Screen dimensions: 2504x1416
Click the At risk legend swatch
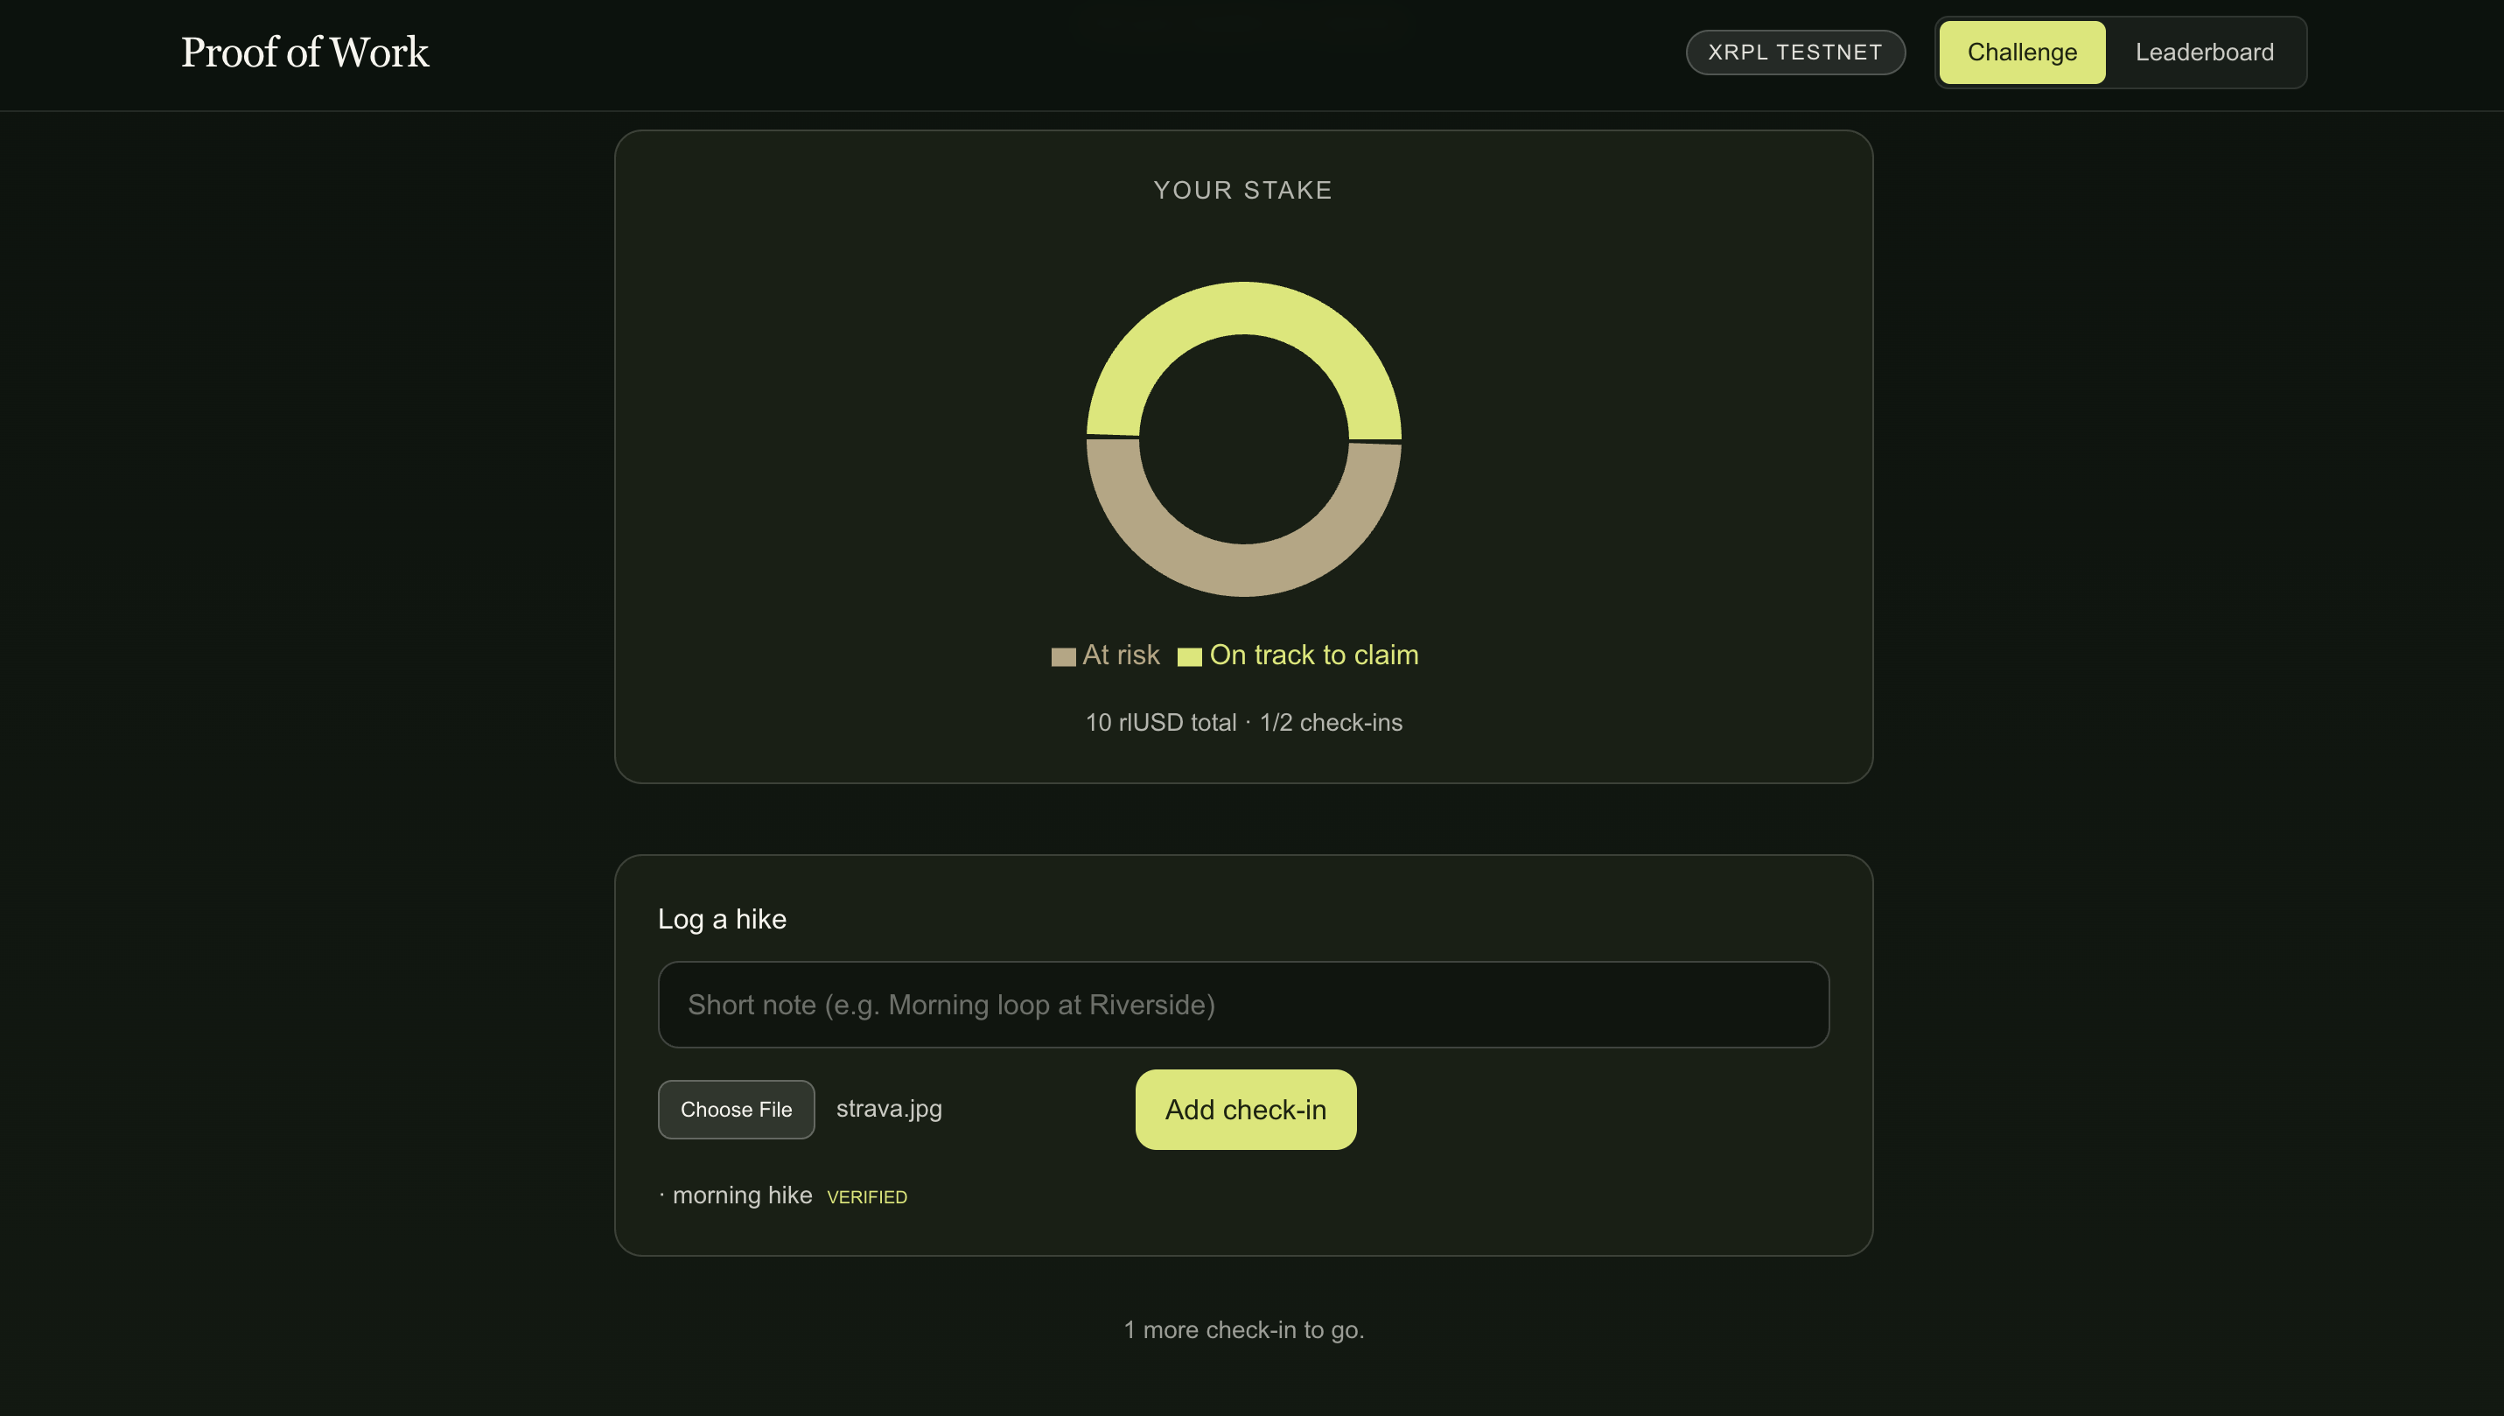(x=1062, y=656)
